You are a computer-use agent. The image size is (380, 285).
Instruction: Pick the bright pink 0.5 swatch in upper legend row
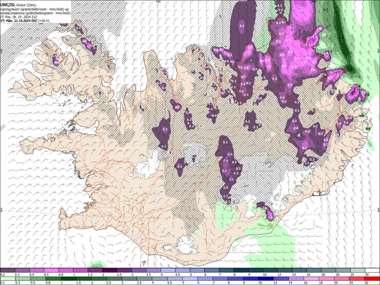tap(51, 270)
